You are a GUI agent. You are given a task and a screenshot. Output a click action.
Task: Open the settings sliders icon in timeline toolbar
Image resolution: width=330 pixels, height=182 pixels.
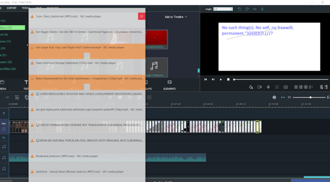pos(17,97)
